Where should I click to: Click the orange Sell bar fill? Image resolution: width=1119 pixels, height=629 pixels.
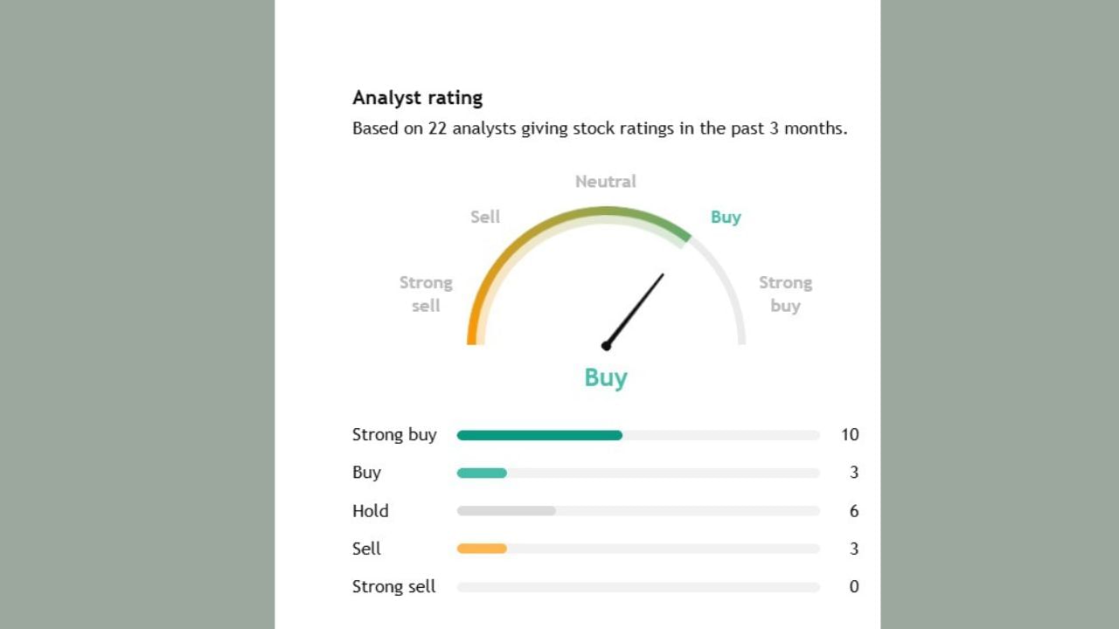tap(482, 549)
